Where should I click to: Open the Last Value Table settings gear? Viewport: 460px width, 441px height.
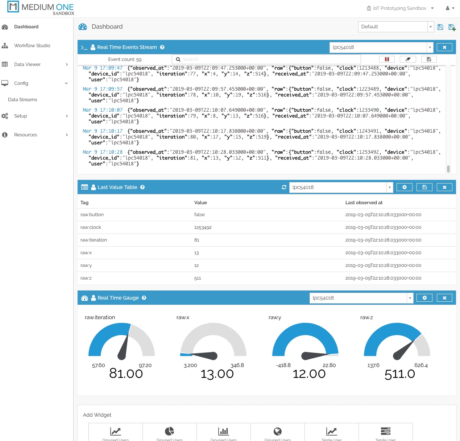click(x=405, y=187)
